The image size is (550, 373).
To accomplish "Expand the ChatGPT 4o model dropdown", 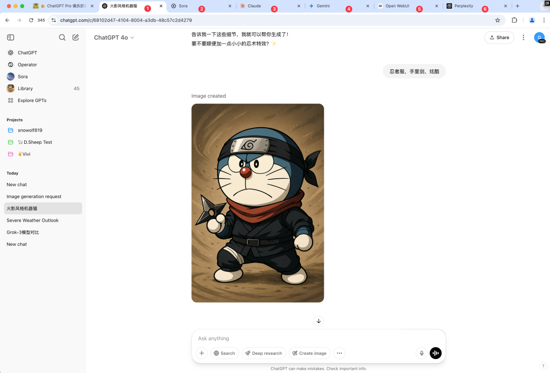I will [x=114, y=38].
